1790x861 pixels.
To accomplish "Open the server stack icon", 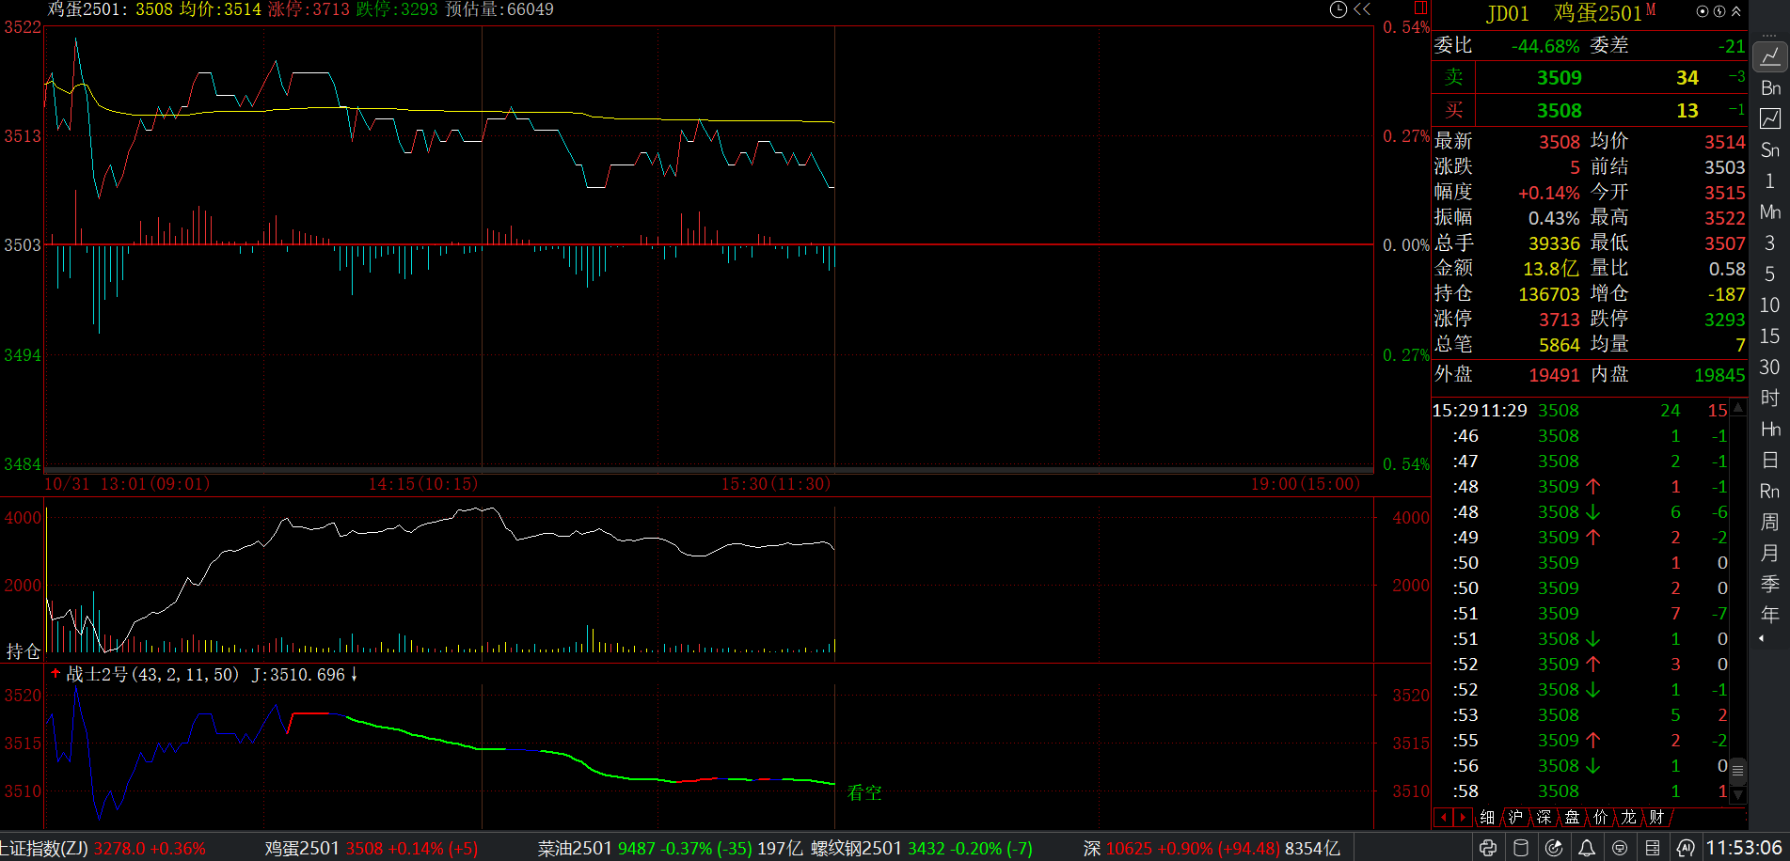I will (x=1653, y=848).
